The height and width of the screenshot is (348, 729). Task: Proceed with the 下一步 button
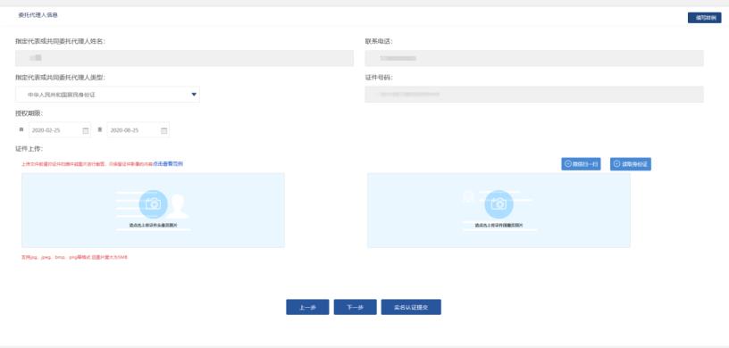pos(356,307)
